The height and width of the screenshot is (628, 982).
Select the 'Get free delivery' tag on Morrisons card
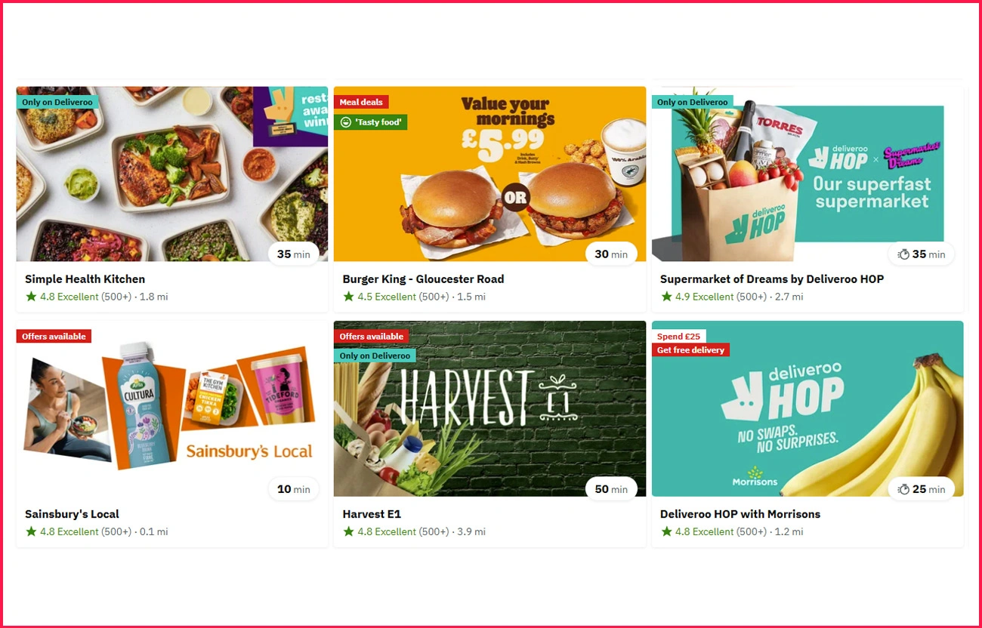[690, 350]
